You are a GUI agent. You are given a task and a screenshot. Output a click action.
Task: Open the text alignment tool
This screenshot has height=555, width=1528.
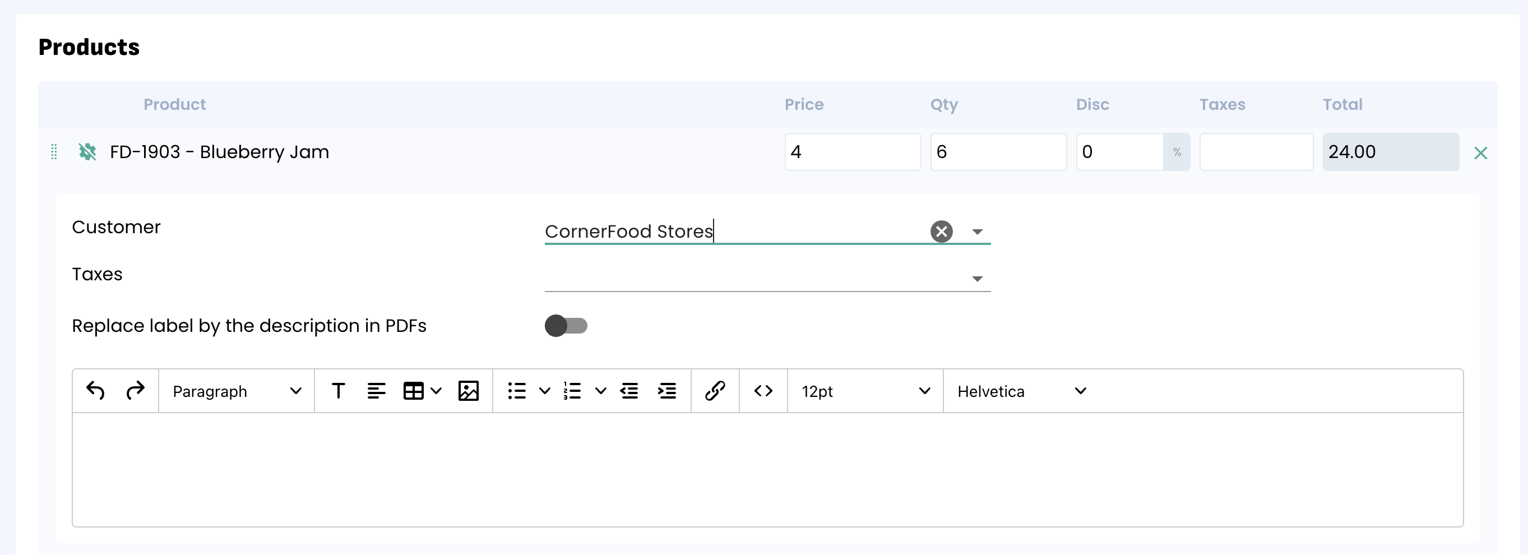tap(376, 391)
